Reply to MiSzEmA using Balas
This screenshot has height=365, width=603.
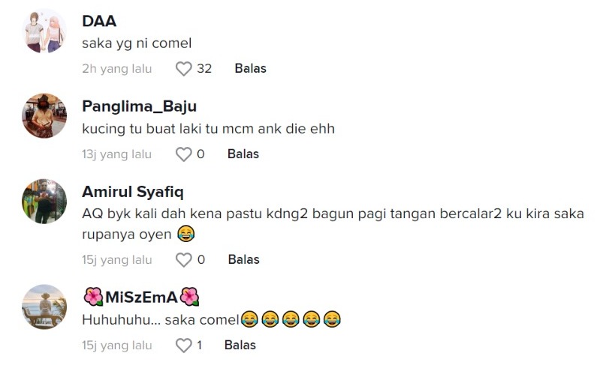tap(240, 346)
